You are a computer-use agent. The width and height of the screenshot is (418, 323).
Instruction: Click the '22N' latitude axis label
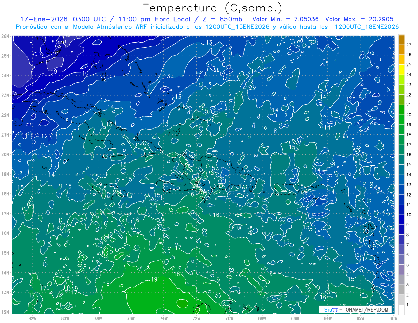(5, 115)
